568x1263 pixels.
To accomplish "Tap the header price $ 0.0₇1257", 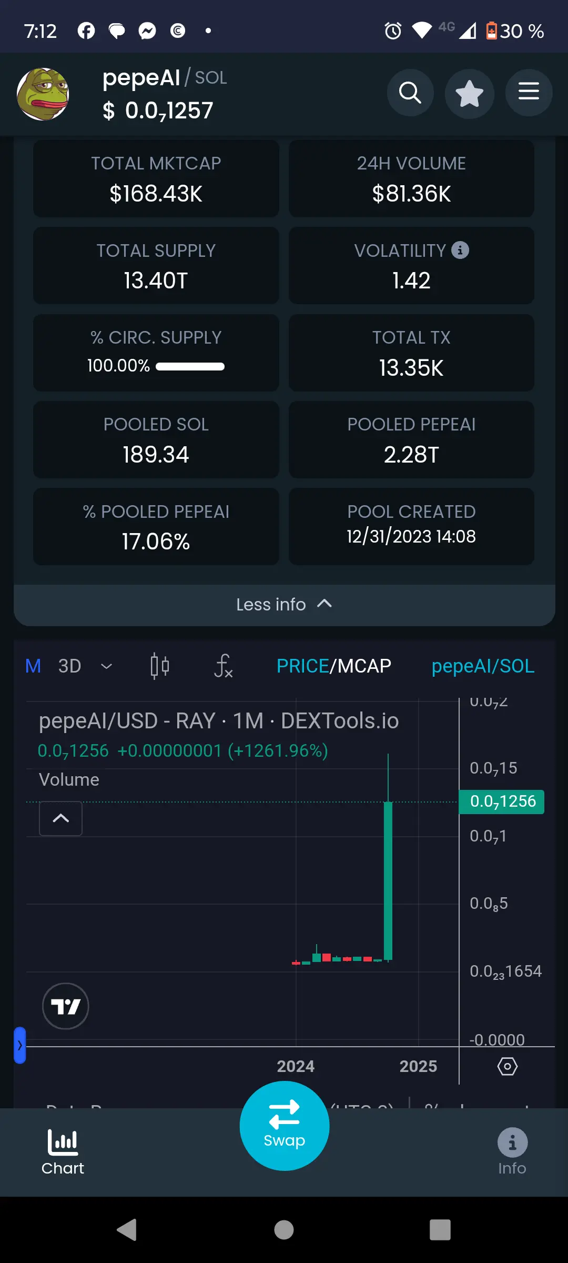I will point(158,111).
